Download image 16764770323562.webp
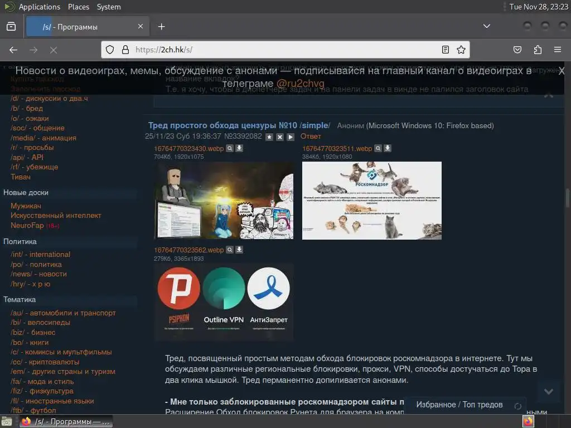Screen dimensions: 571x428 (x=239, y=250)
